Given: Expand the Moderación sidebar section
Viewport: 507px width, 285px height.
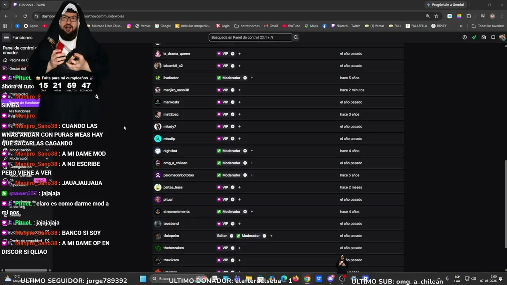Looking at the screenshot, I should coord(47,159).
